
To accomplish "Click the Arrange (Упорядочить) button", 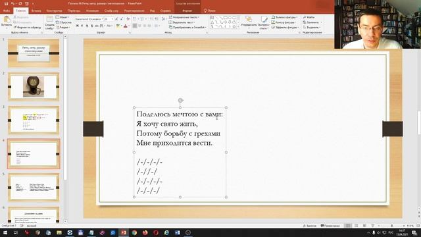I will (249, 22).
